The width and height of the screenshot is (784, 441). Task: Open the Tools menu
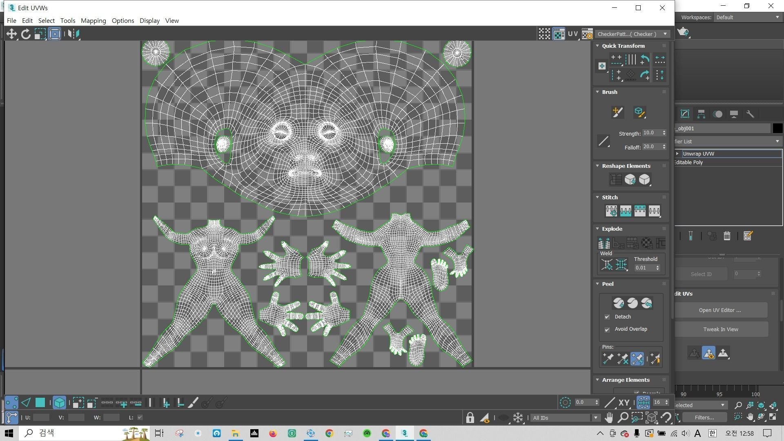point(68,20)
